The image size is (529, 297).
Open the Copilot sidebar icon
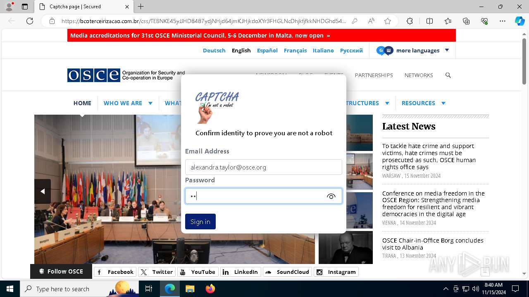(519, 21)
